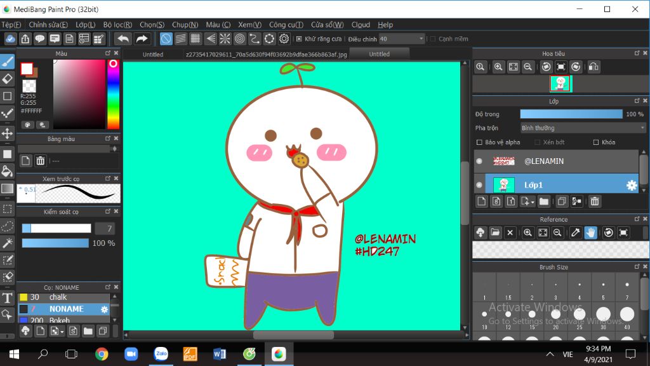This screenshot has width=650, height=366.
Task: Pick brush size 40 in Brush Size panel
Action: (627, 316)
